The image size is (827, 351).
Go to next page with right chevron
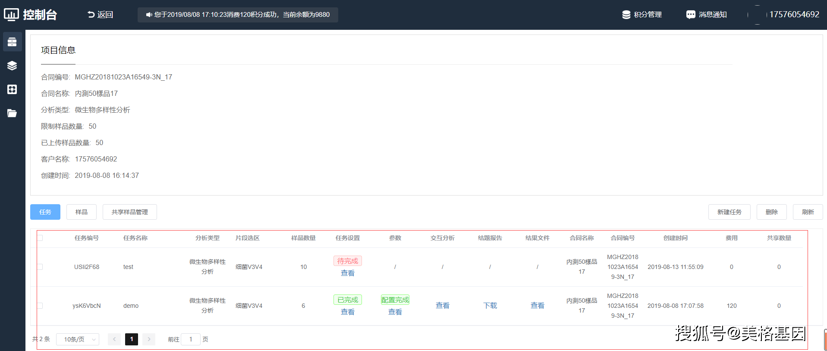[149, 339]
